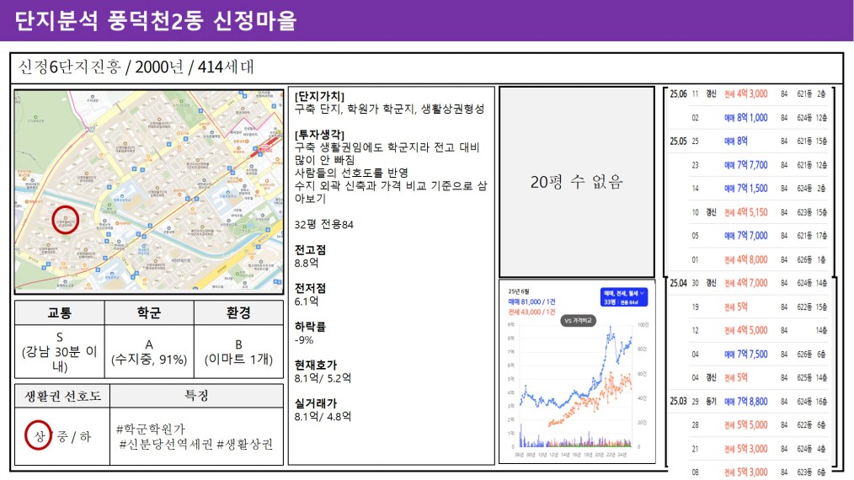Select the #학군학원가 hashtag text
Screen dimensions: 854x480
(151, 429)
